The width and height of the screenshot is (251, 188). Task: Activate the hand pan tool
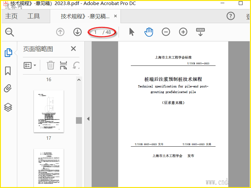(x=149, y=32)
